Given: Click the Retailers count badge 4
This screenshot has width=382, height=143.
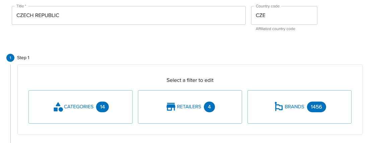Looking at the screenshot, I should pyautogui.click(x=209, y=107).
